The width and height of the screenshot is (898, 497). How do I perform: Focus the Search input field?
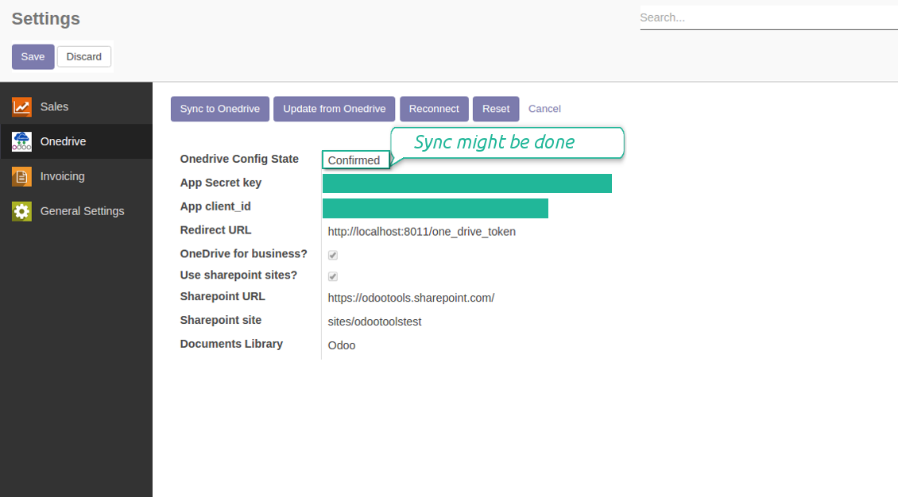click(768, 17)
